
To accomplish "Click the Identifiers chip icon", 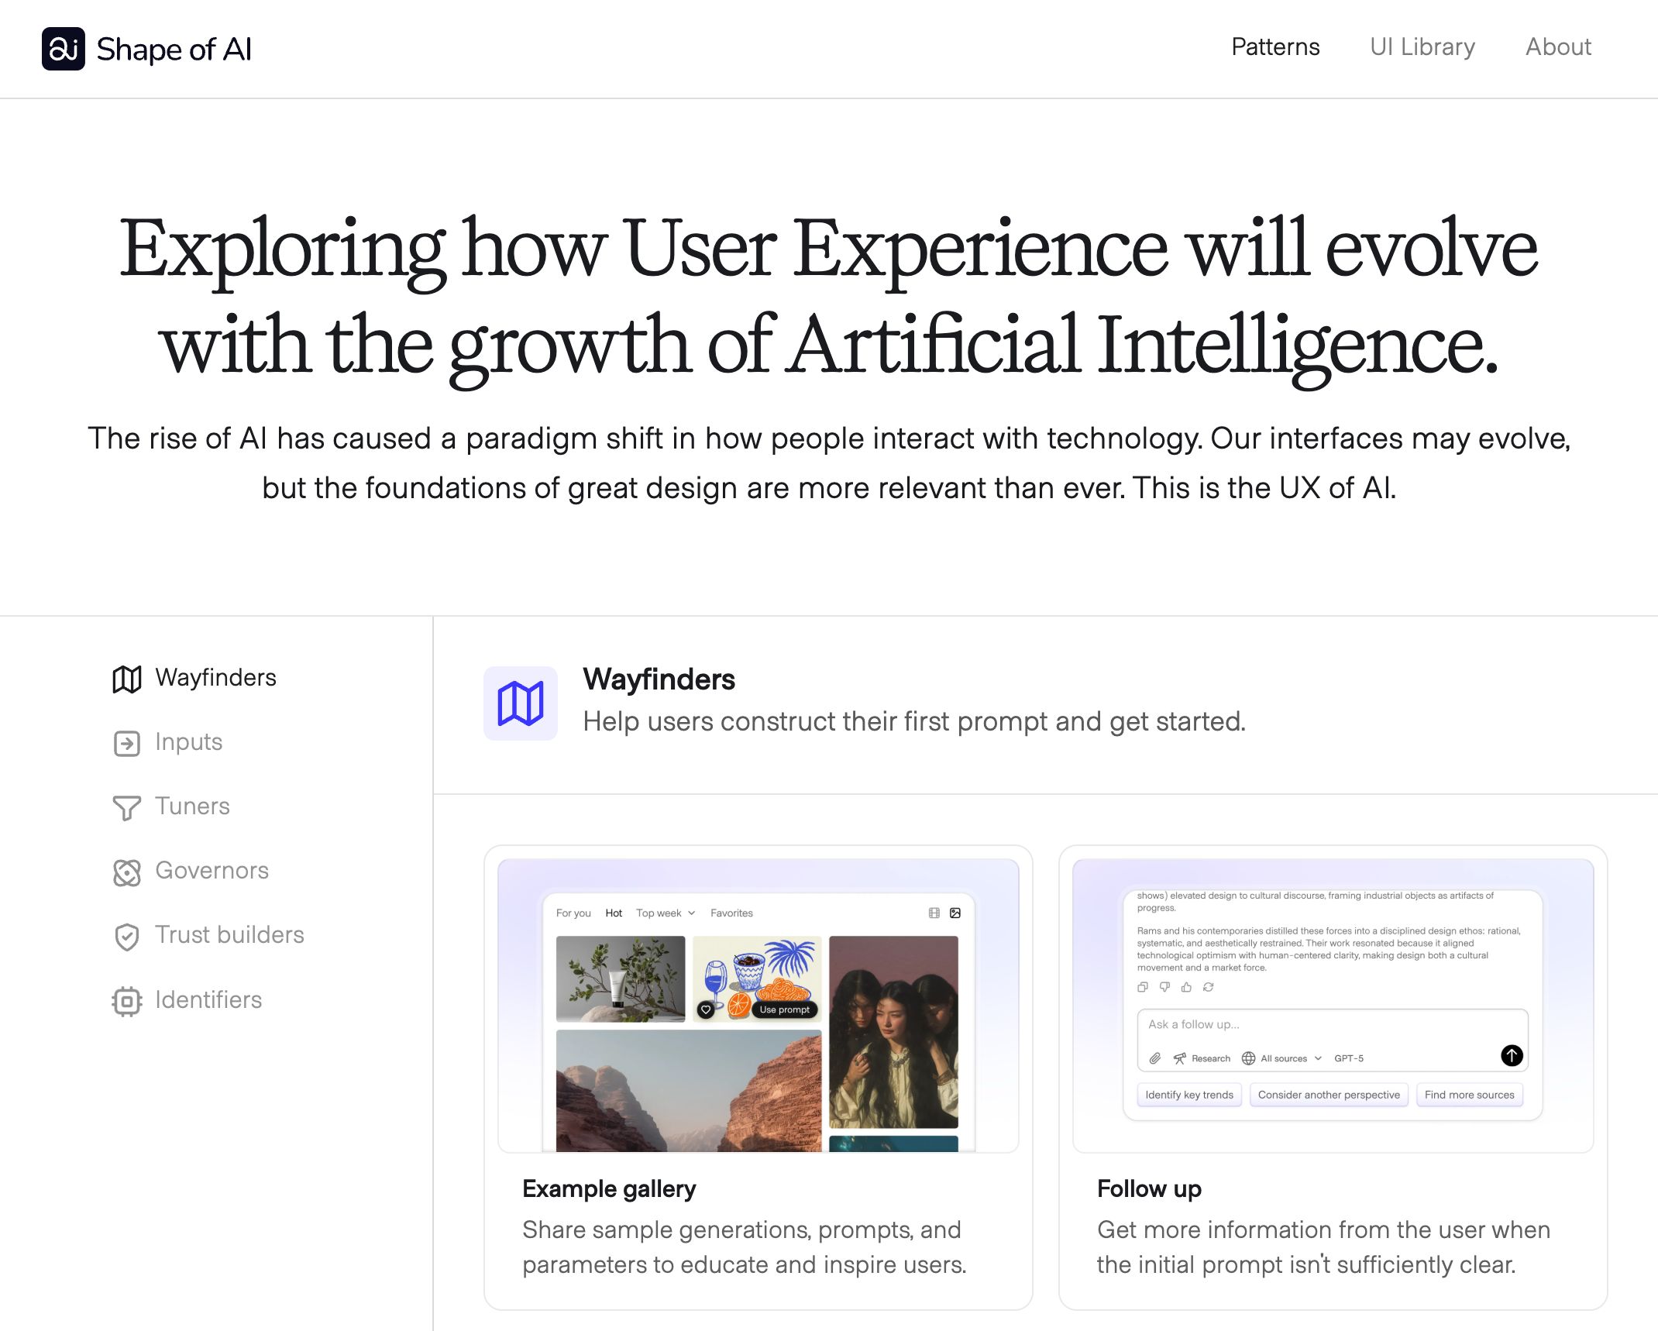I will click(x=127, y=1001).
